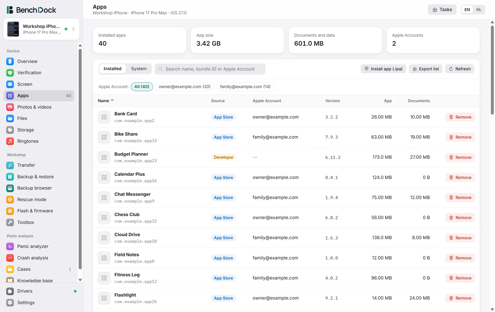This screenshot has height=312, width=495.
Task: Open Flash & firmware chip icon
Action: (x=10, y=211)
